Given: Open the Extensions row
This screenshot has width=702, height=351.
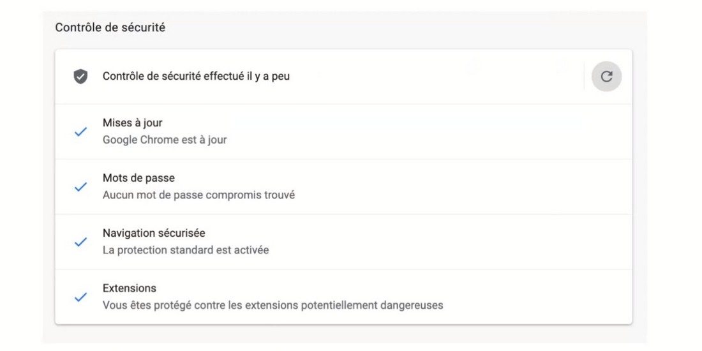Looking at the screenshot, I should click(343, 297).
